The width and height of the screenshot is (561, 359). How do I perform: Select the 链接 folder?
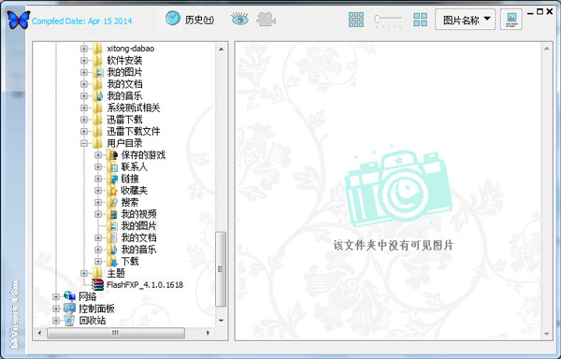point(130,179)
